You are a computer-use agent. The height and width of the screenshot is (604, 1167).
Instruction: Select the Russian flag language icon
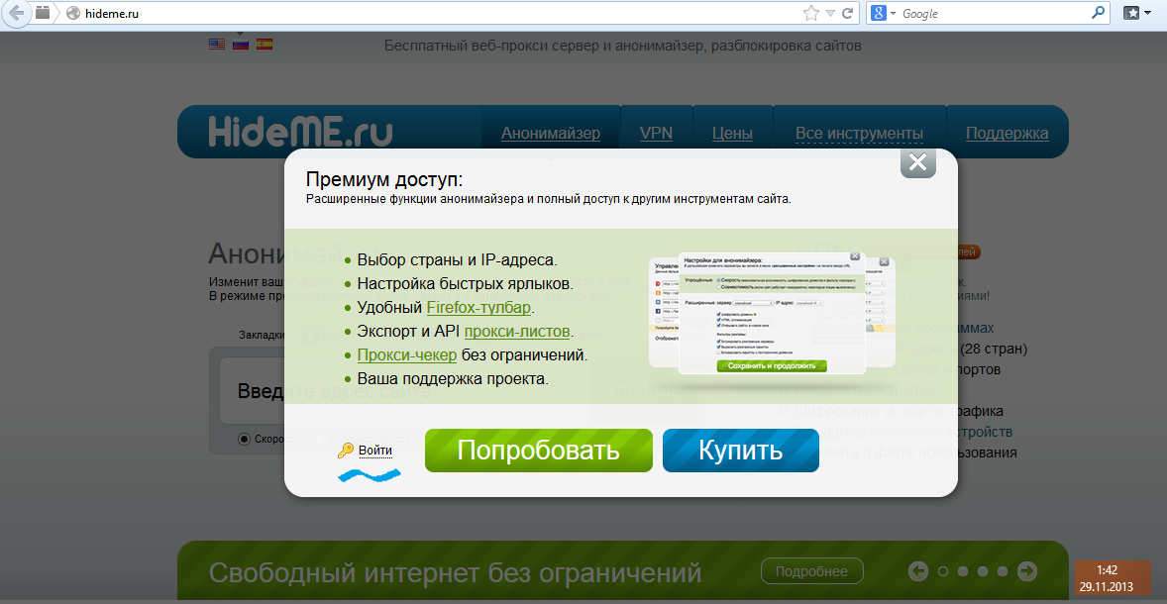click(x=241, y=44)
